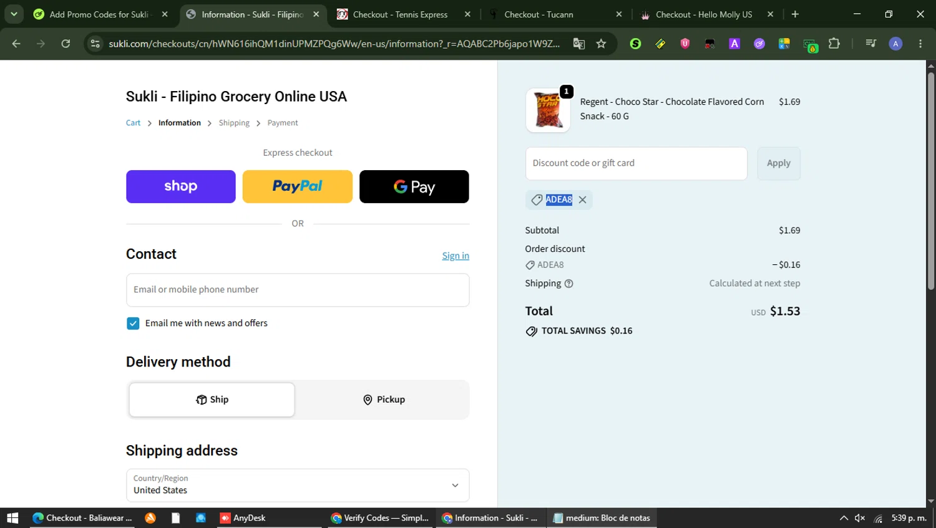Viewport: 936px width, 528px height.
Task: Expand the Country/Region dropdown
Action: coord(298,485)
